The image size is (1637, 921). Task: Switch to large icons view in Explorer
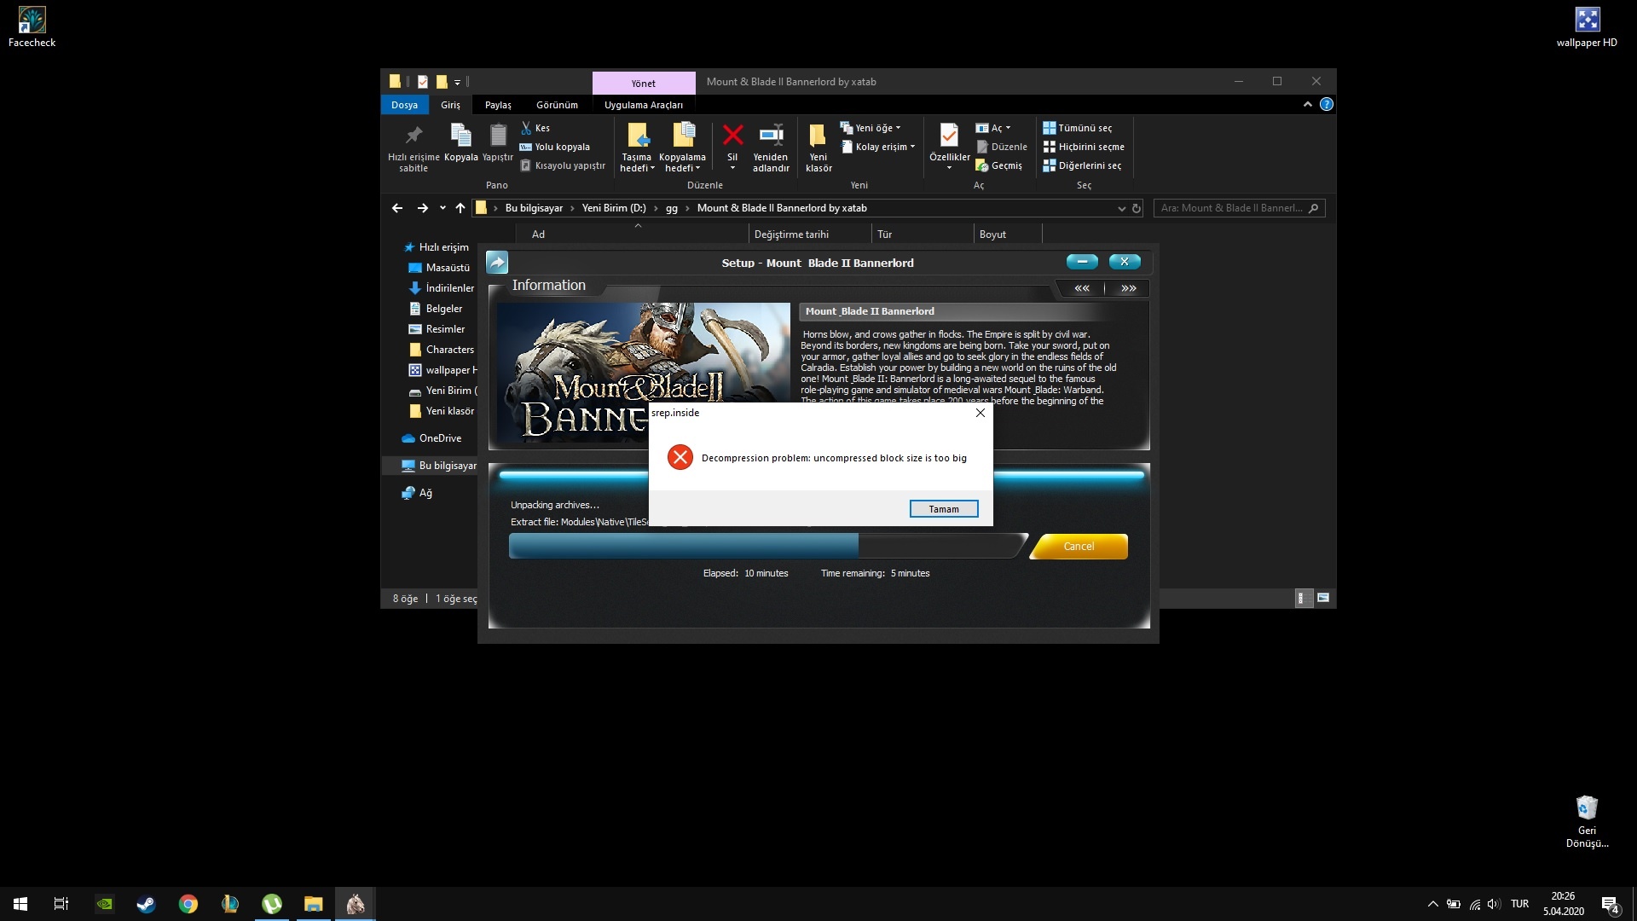point(1323,598)
